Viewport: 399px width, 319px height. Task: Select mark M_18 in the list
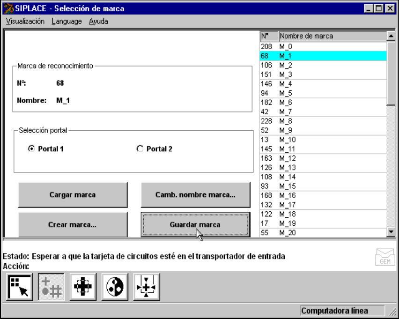point(323,214)
